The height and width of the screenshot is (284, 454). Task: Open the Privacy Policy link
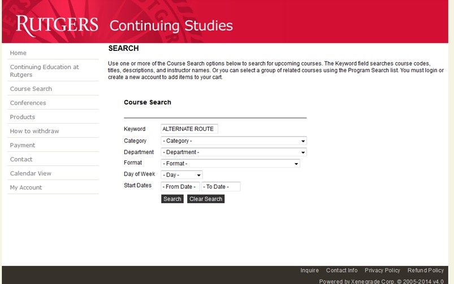tap(382, 270)
